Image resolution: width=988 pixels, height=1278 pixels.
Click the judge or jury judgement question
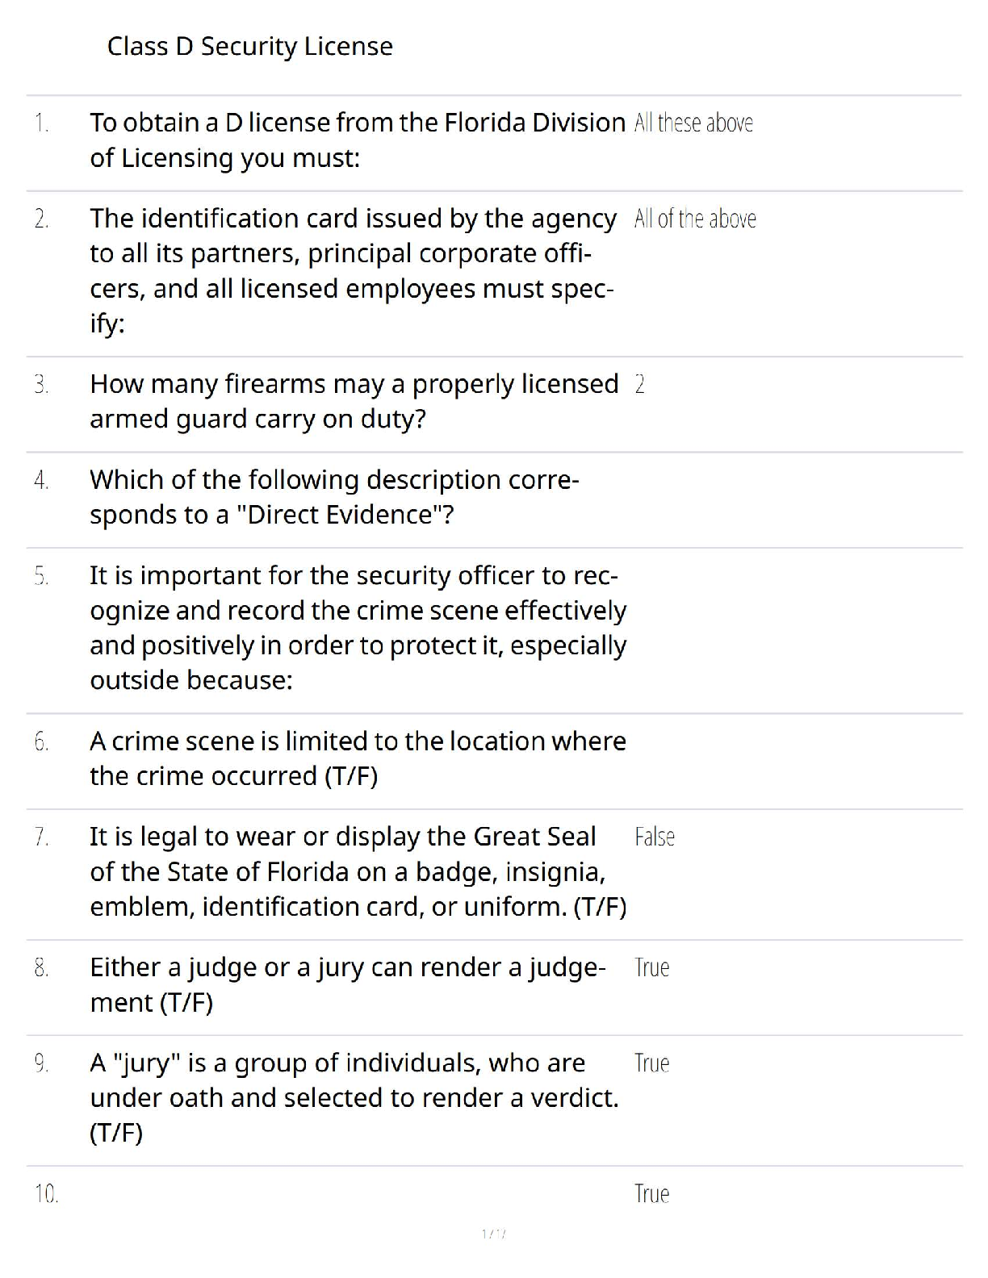347,984
